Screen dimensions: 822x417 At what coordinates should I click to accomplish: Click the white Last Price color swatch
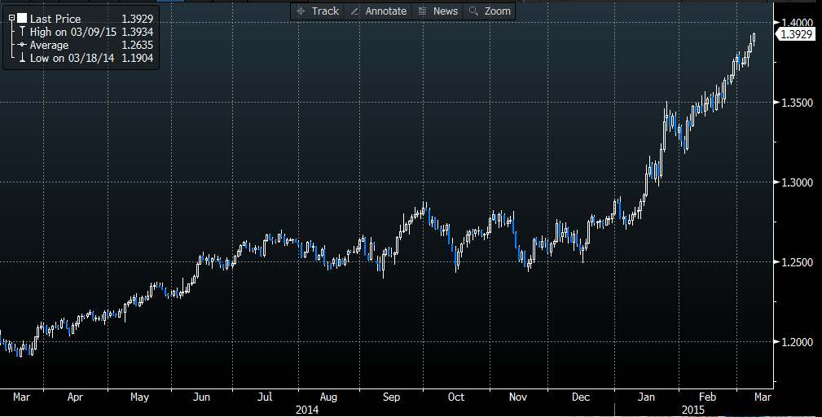pyautogui.click(x=22, y=19)
